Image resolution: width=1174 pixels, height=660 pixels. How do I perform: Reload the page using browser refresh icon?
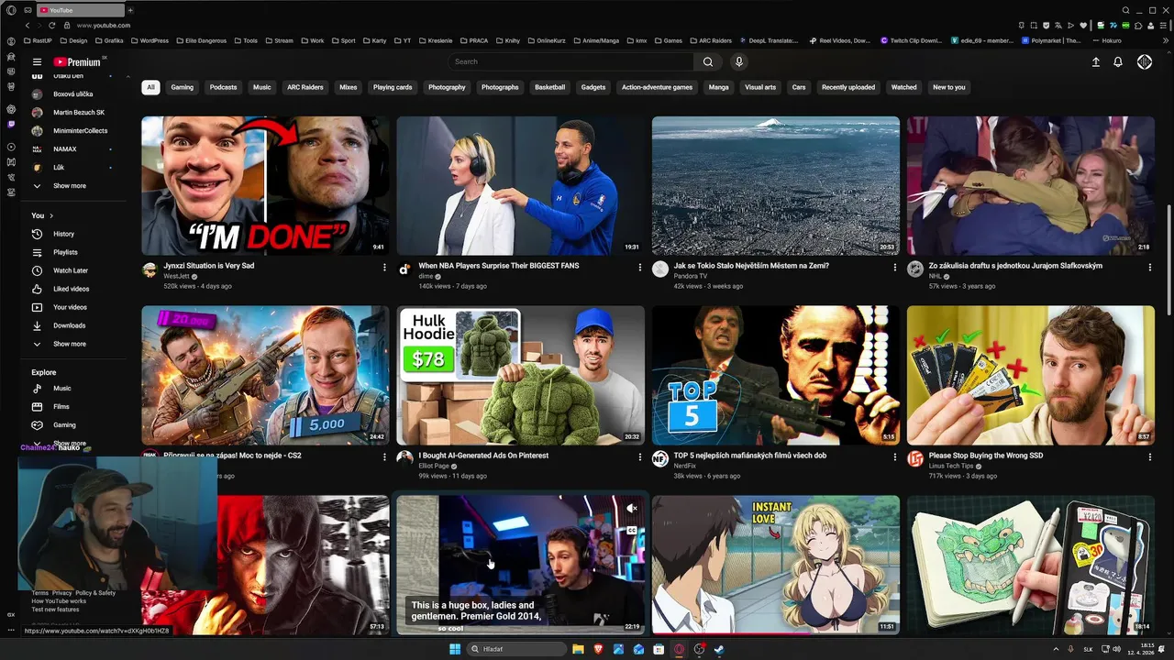tap(51, 25)
